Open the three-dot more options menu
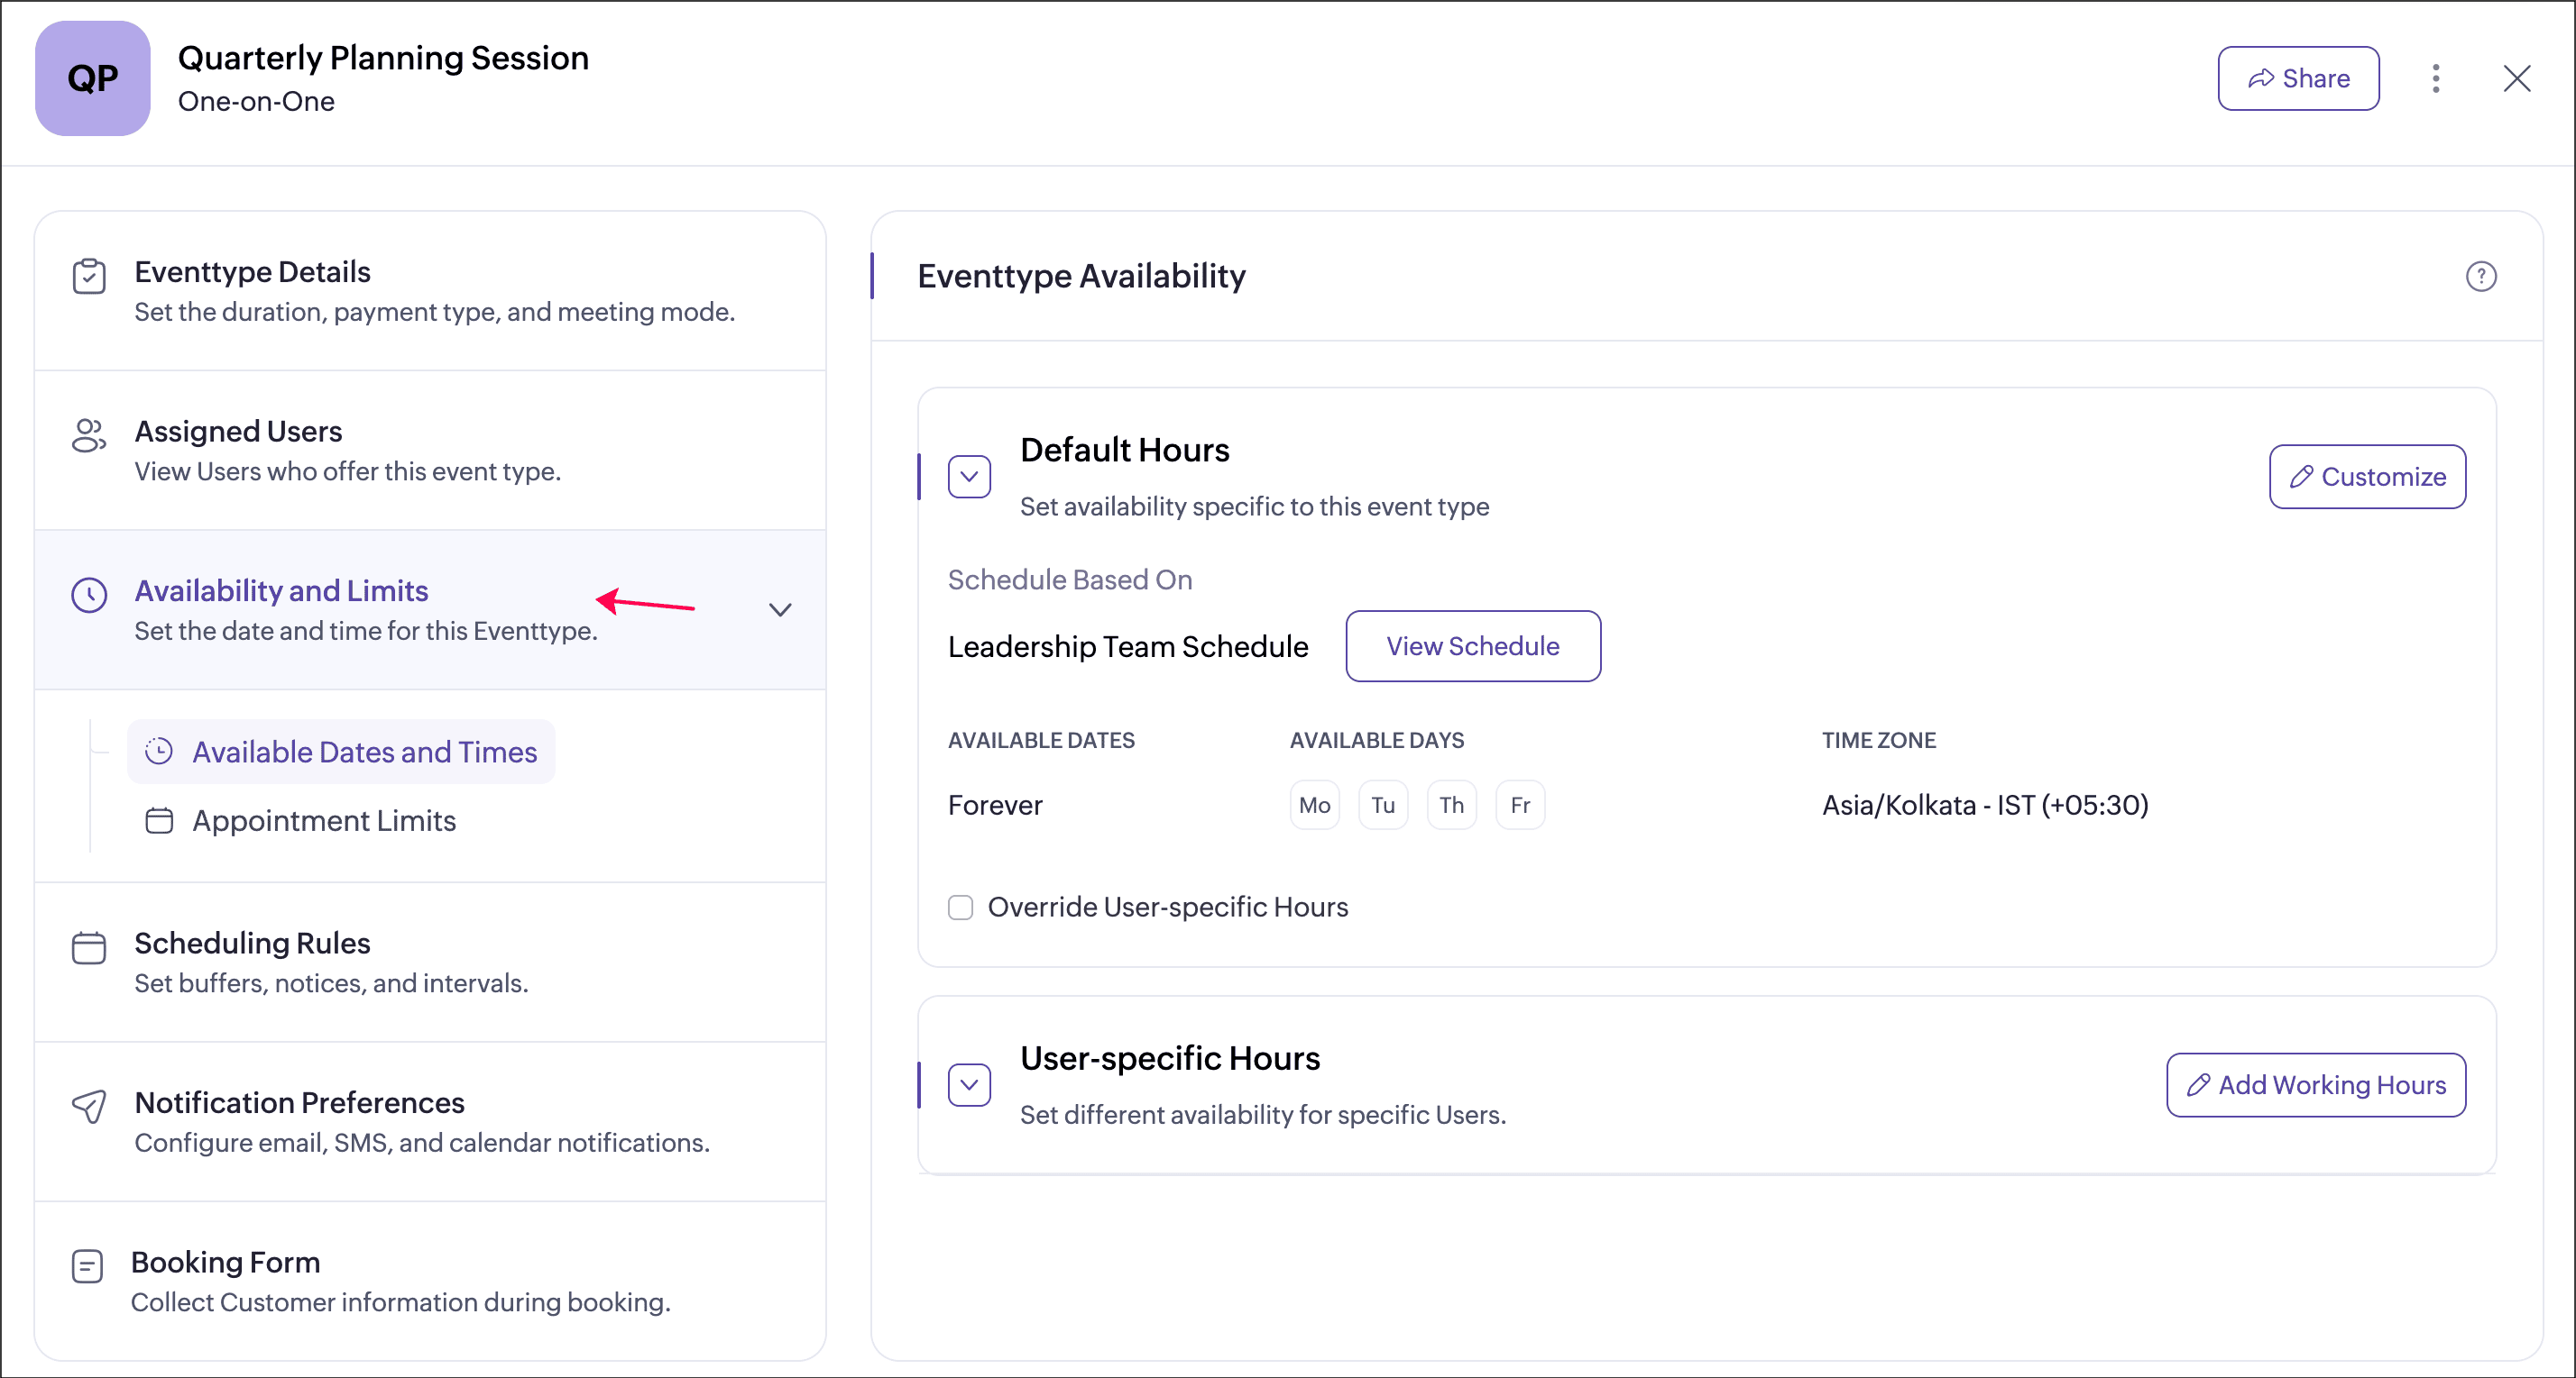This screenshot has width=2576, height=1378. point(2435,78)
